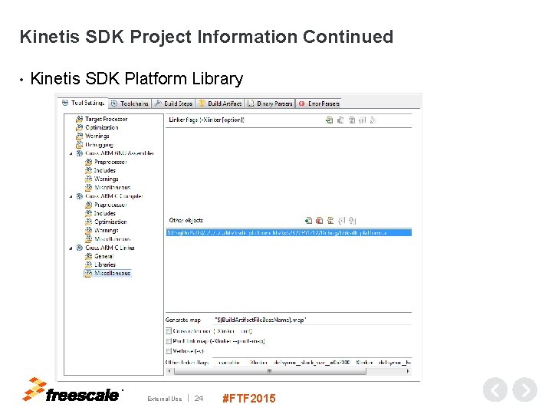Image resolution: width=552 pixels, height=414 pixels.
Task: Collapse Cross ARM GNU Assembler node
Action: click(71, 153)
